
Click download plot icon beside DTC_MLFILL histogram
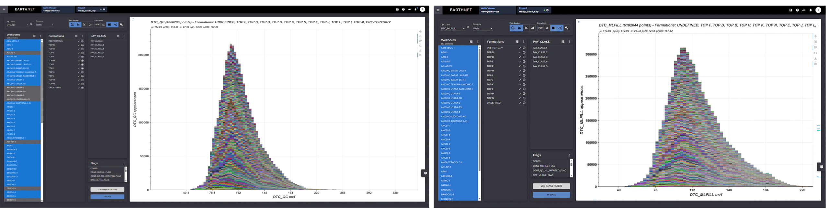coord(815,59)
